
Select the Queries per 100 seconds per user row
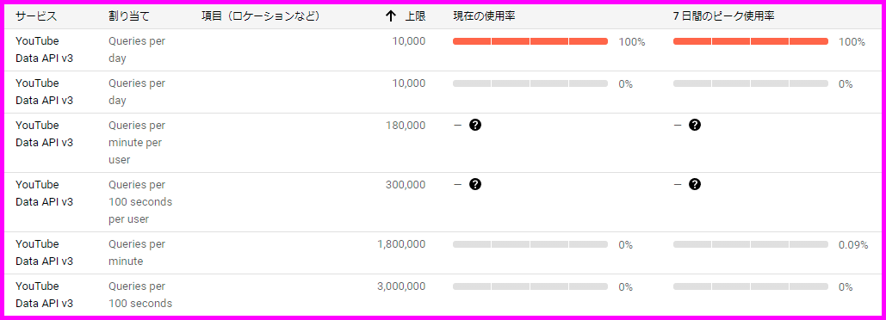click(443, 202)
